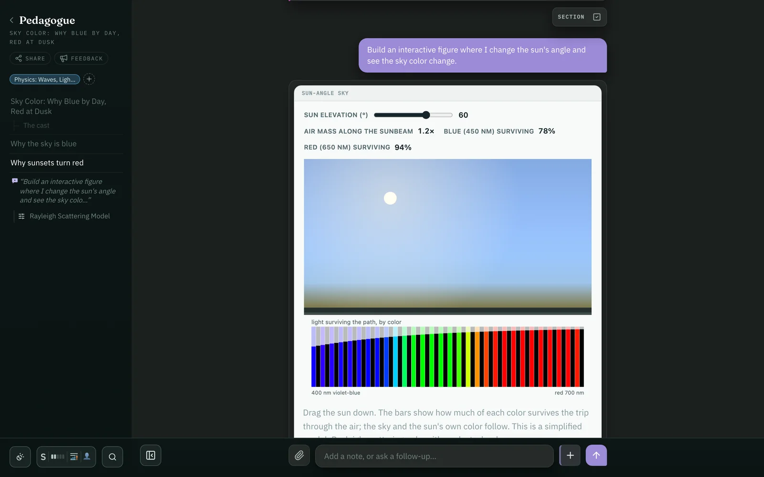Click the SUN-ANGLE SKY figure header

(x=447, y=93)
